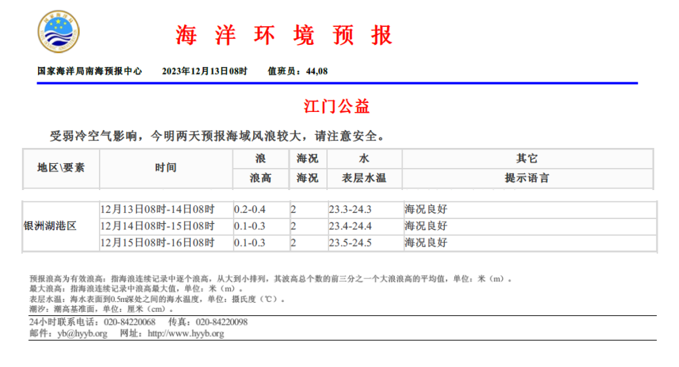This screenshot has height=367, width=679.
Task: Select the 表层水温 sub-header cell
Action: click(x=364, y=178)
